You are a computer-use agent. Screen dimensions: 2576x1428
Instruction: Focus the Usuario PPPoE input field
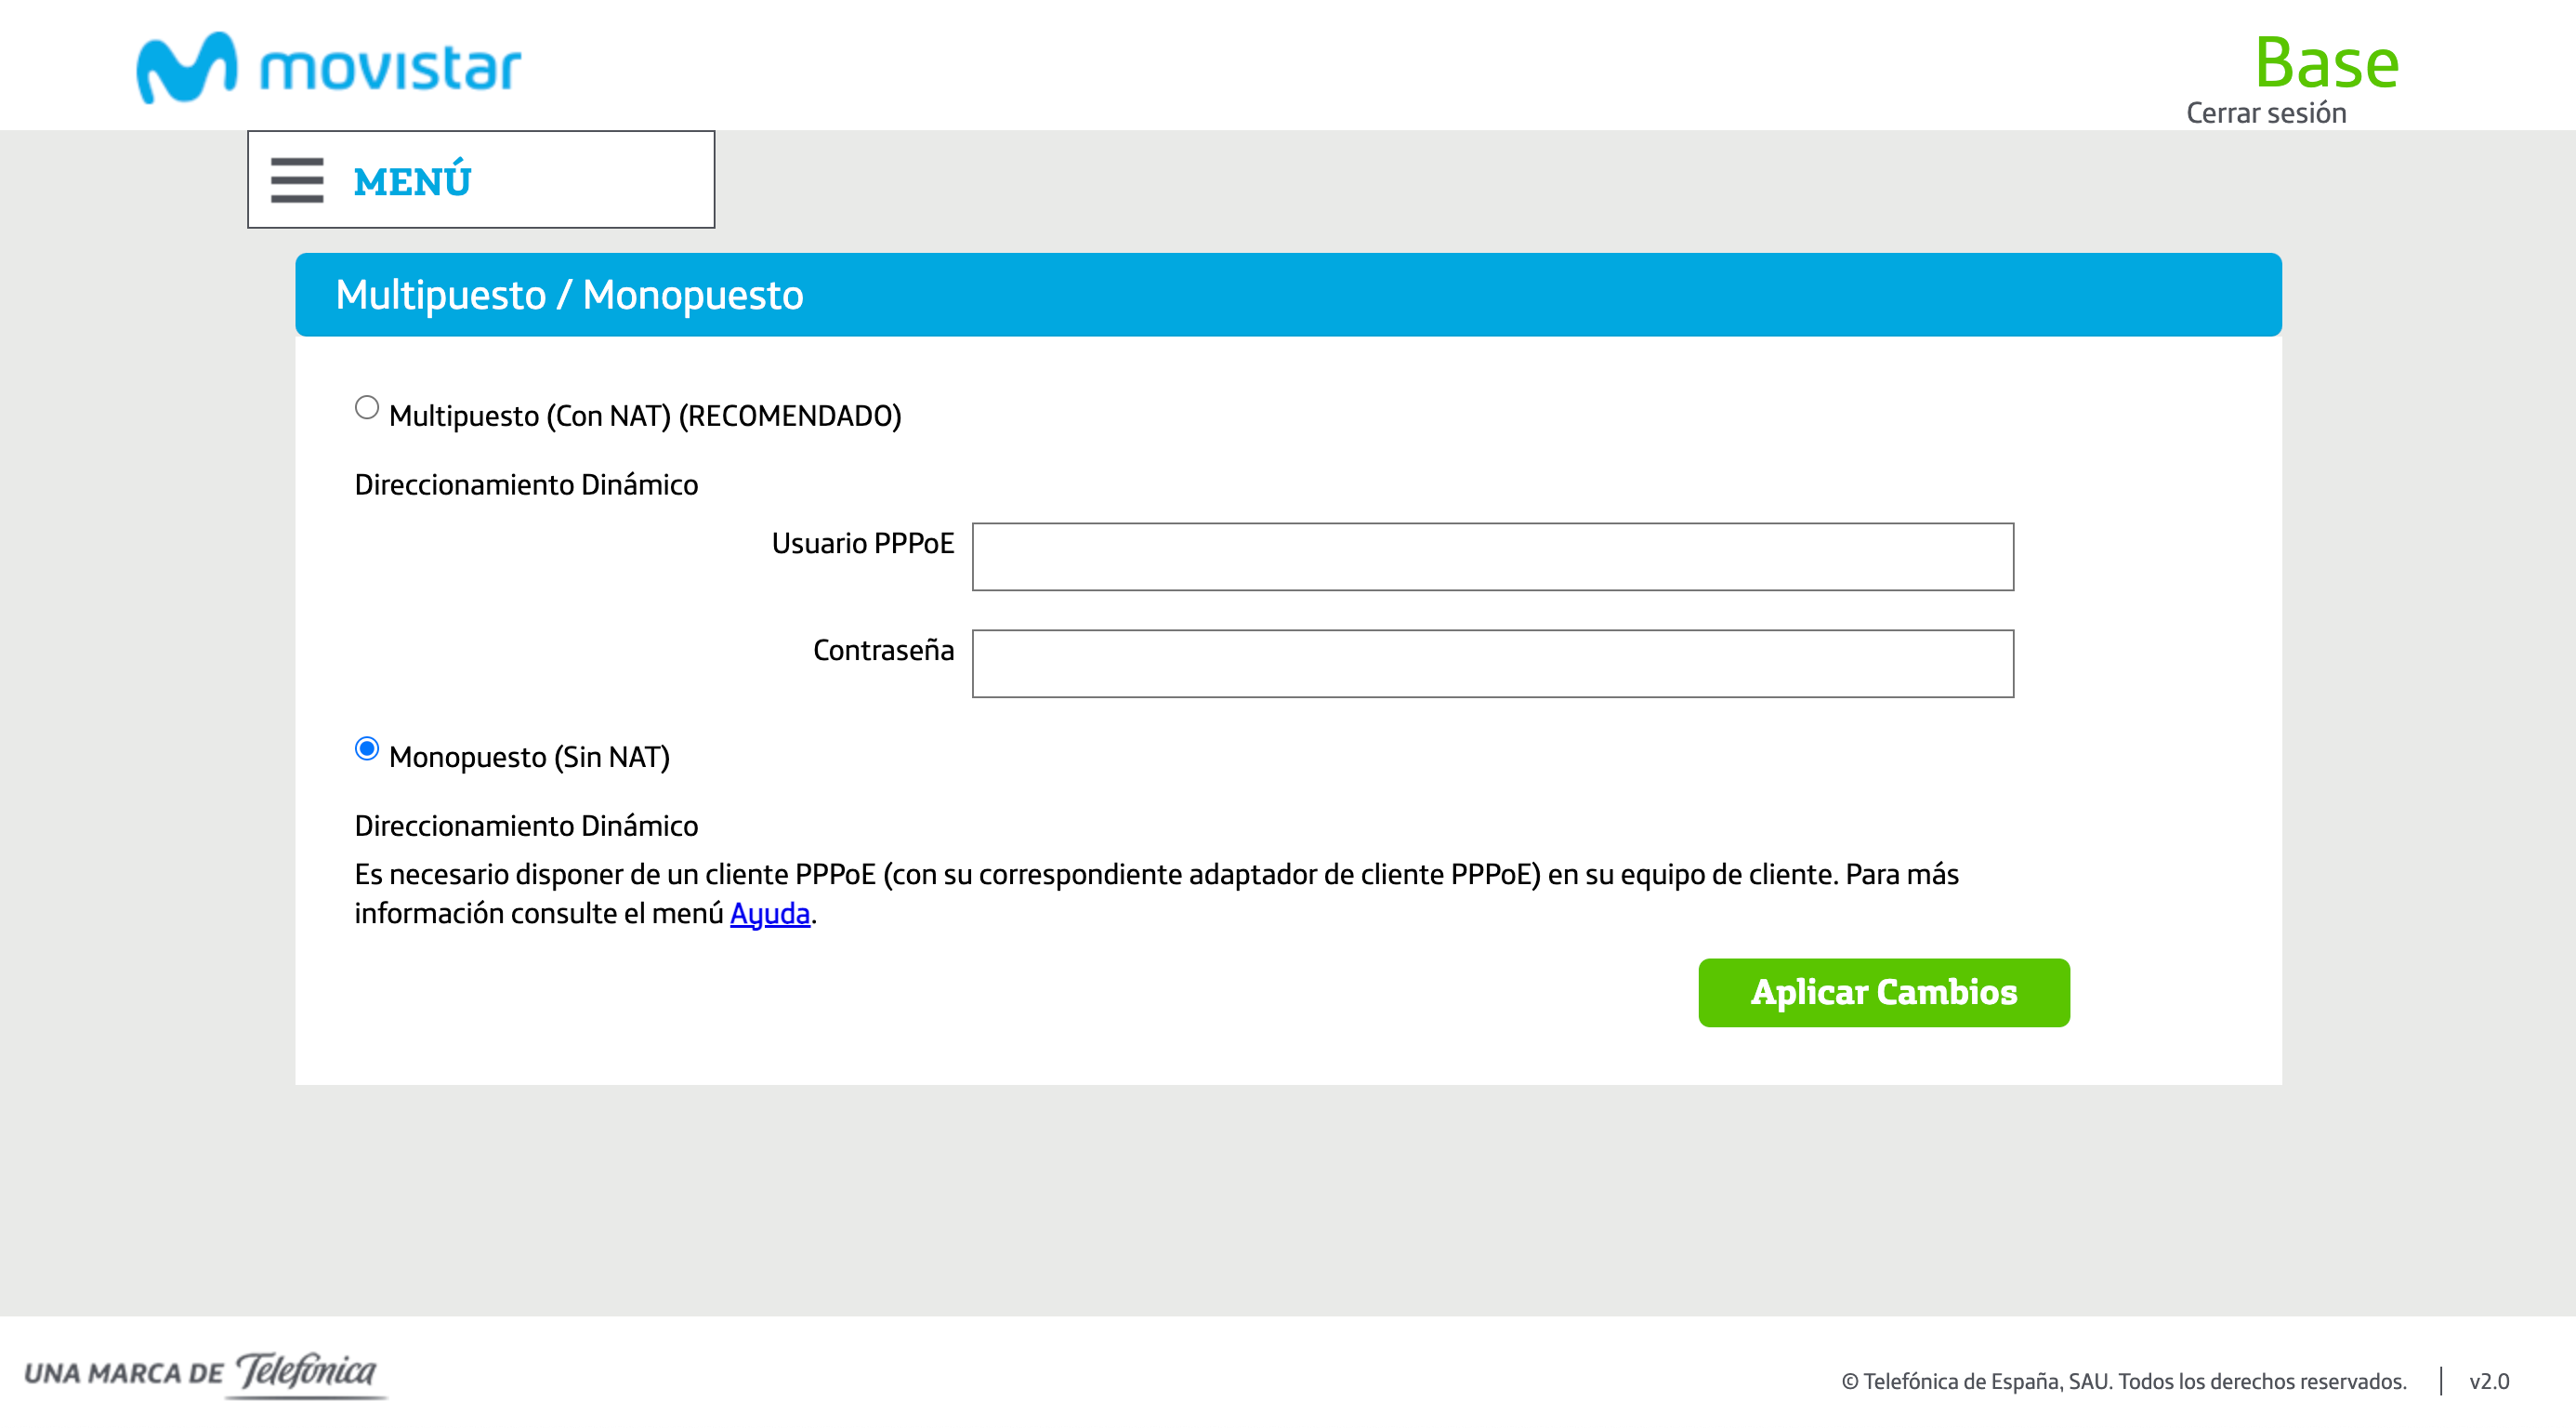1492,558
